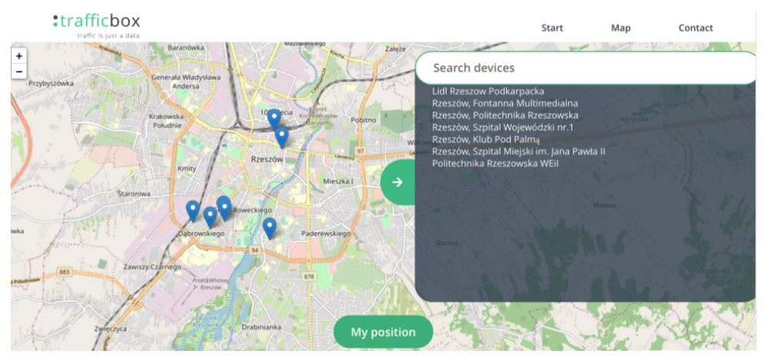Screen dimensions: 772x364
Task: Focus the Search devices field
Action: tap(586, 67)
